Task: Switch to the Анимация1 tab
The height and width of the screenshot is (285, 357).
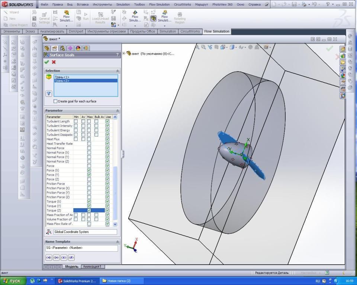Action: tap(92, 266)
